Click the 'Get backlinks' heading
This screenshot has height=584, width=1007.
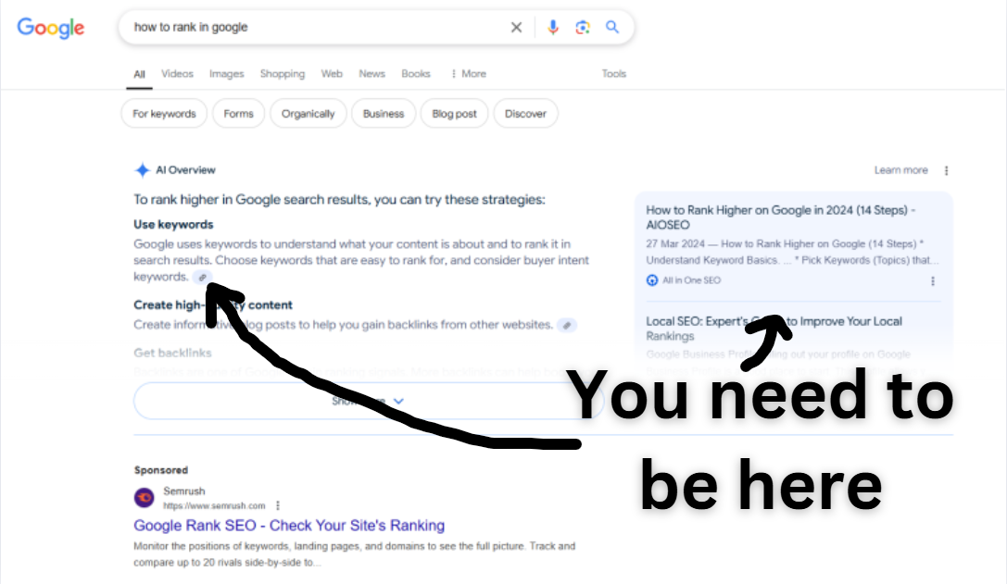point(172,353)
